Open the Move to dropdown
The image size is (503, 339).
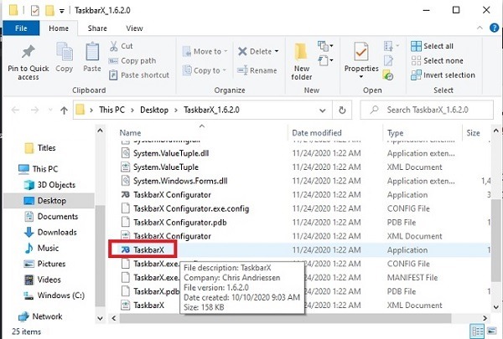tap(205, 52)
